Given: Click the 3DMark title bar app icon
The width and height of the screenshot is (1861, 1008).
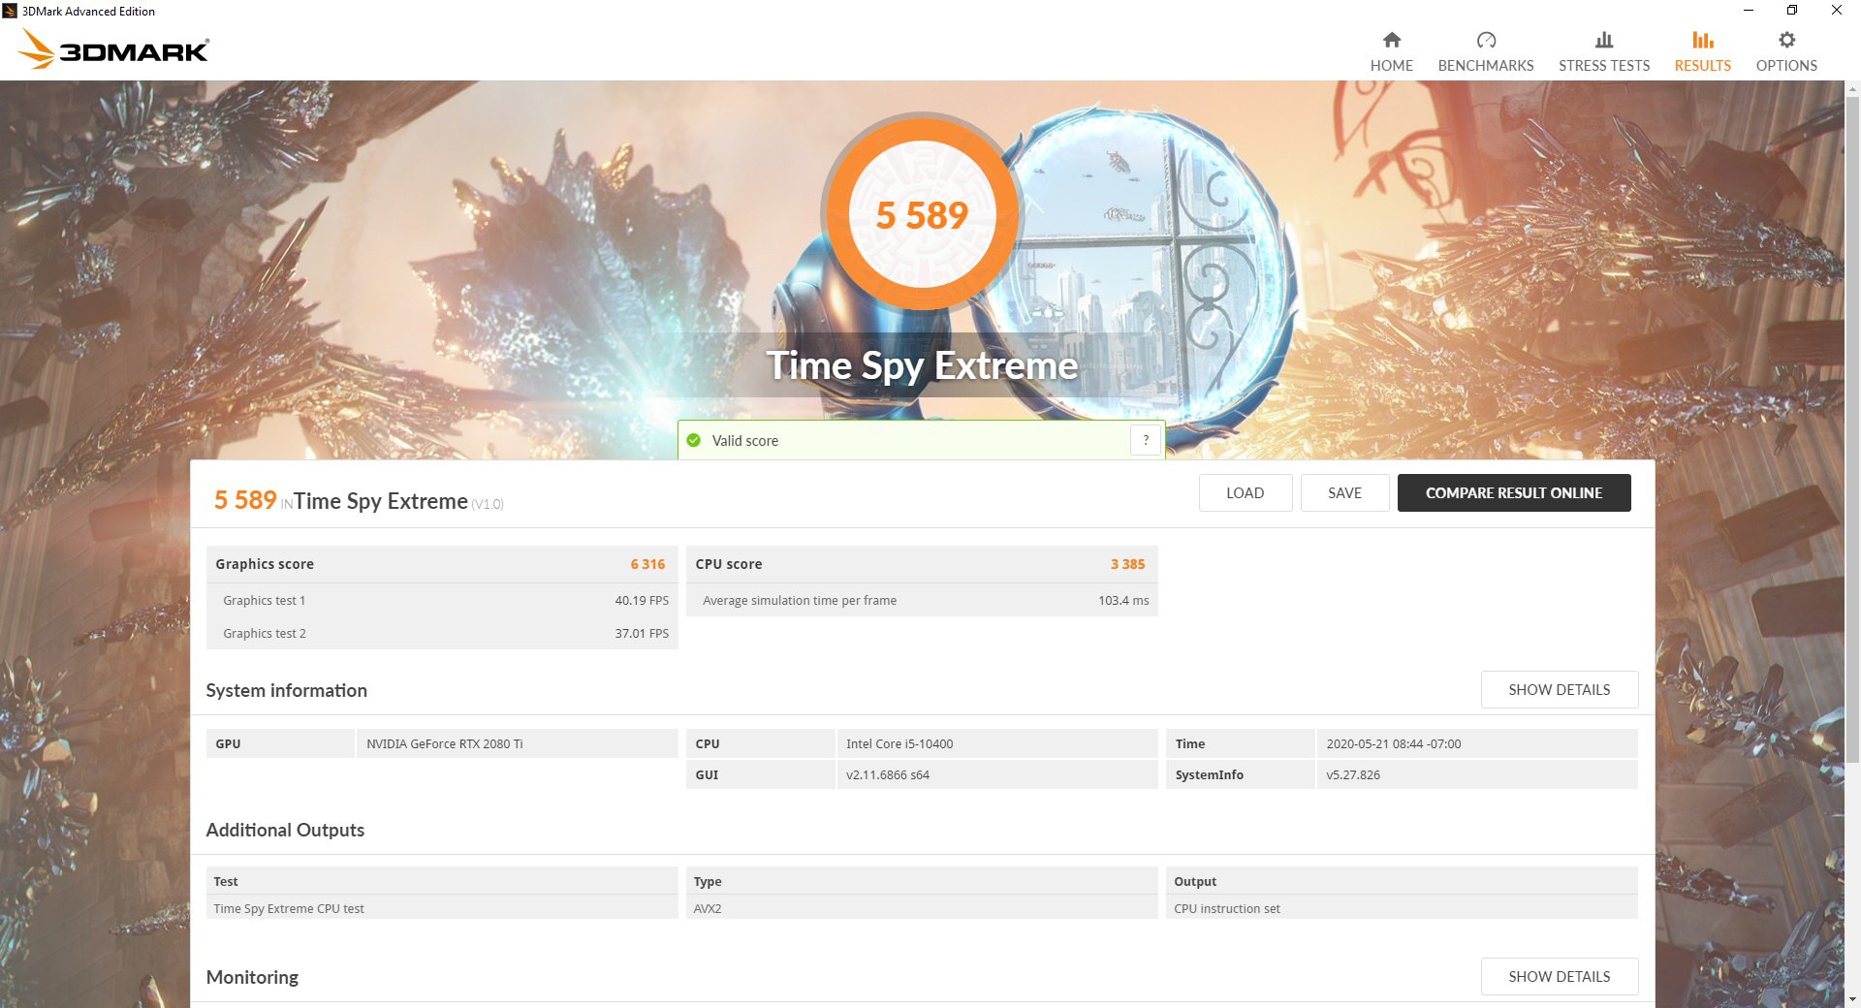Looking at the screenshot, I should coord(10,11).
